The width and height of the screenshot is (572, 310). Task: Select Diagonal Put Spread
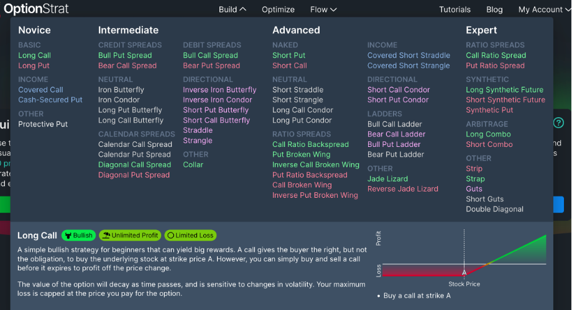134,175
